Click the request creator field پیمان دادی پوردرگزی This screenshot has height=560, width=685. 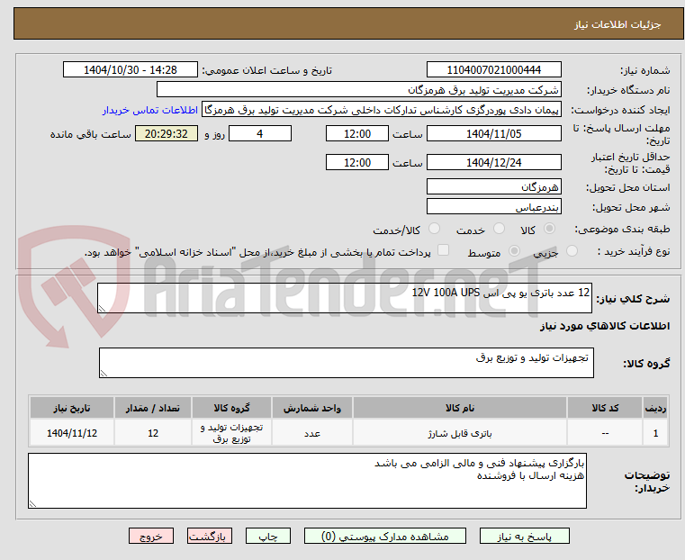382,110
